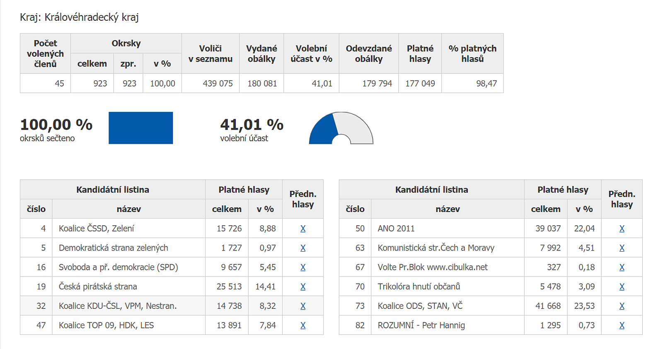The height and width of the screenshot is (349, 663).
Task: Select party name 'Koalice ČSSD, Zelení'
Action: (x=97, y=229)
